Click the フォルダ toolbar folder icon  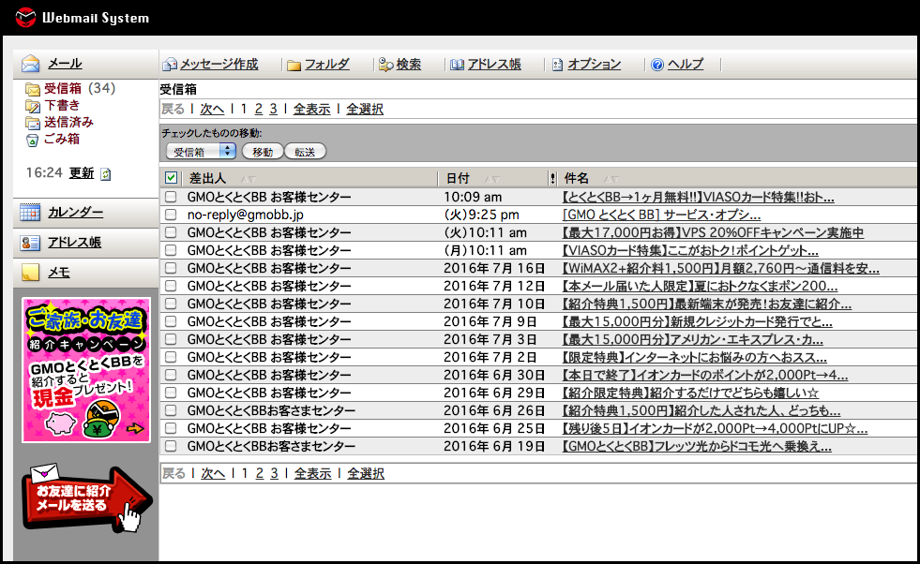(x=294, y=65)
